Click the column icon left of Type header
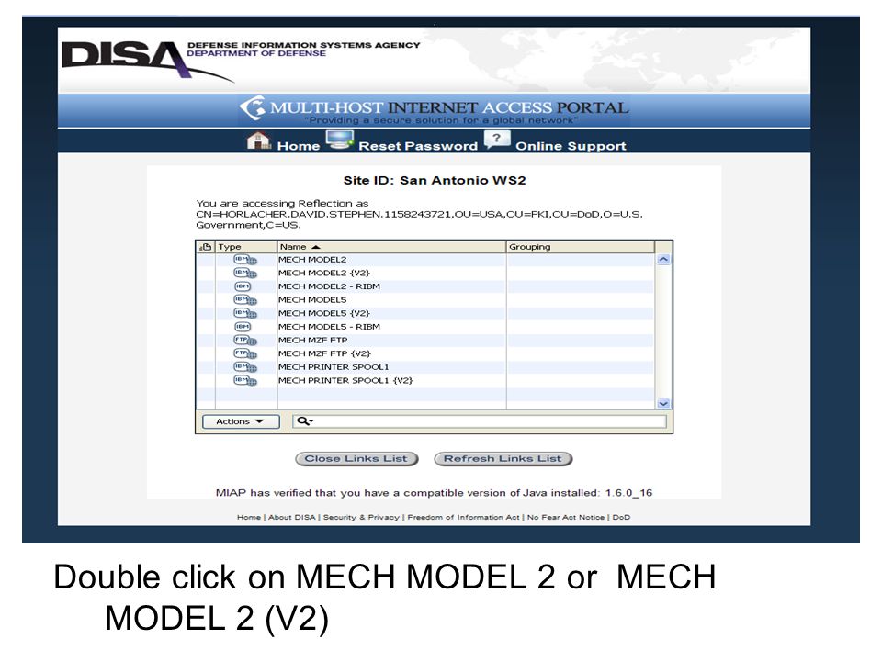Viewport: 882px width, 661px height. click(x=206, y=247)
